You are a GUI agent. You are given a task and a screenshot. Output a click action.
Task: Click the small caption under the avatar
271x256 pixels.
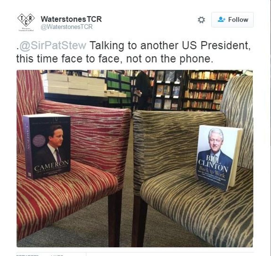click(x=26, y=29)
